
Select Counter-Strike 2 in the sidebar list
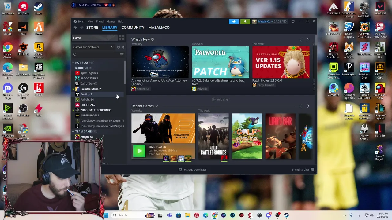click(x=90, y=89)
